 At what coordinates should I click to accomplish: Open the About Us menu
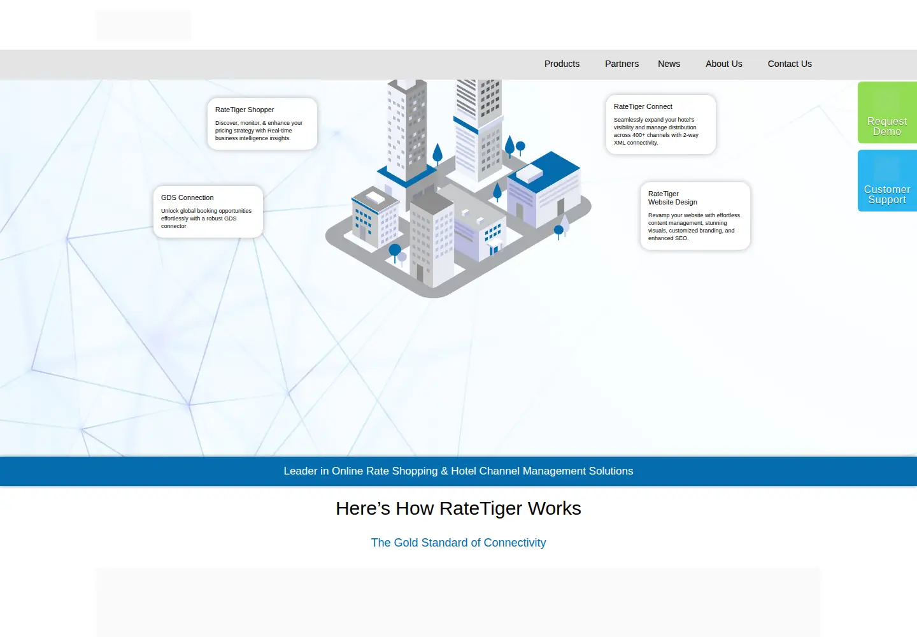[723, 64]
